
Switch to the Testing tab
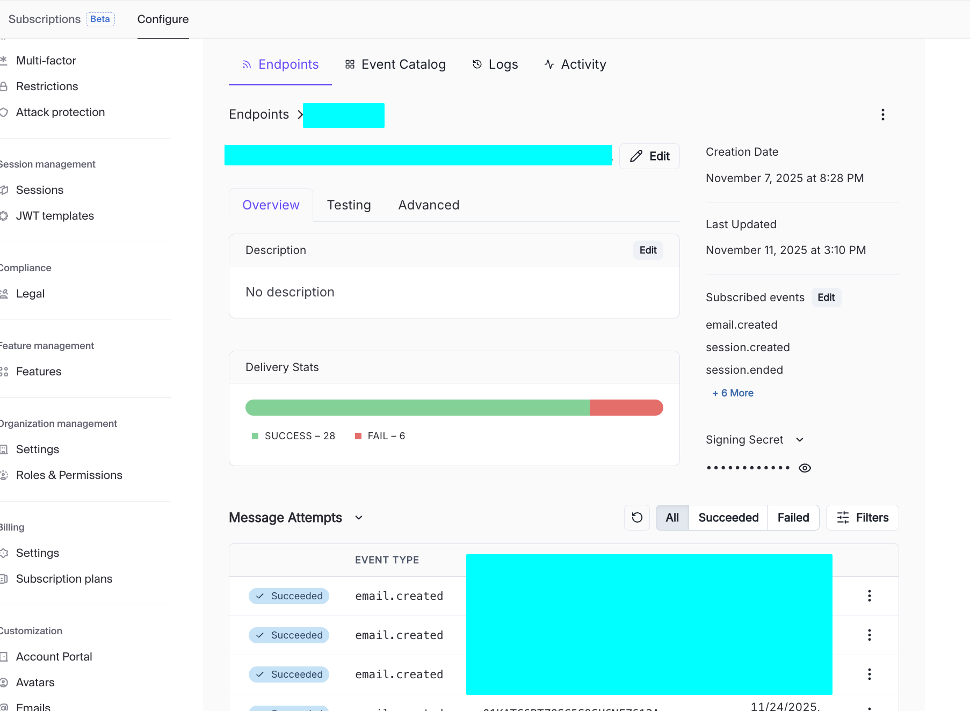(x=349, y=205)
